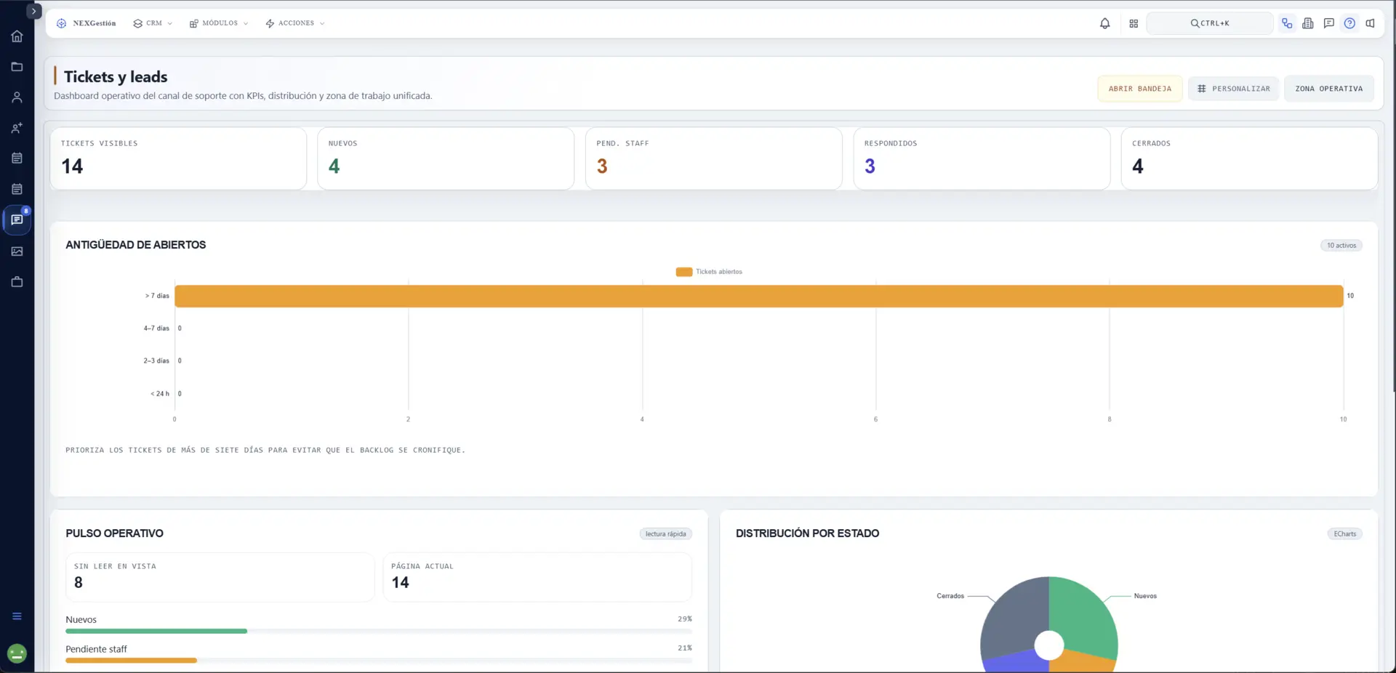Image resolution: width=1396 pixels, height=673 pixels.
Task: Click the CERRADOS card showing 4
Action: (1249, 158)
